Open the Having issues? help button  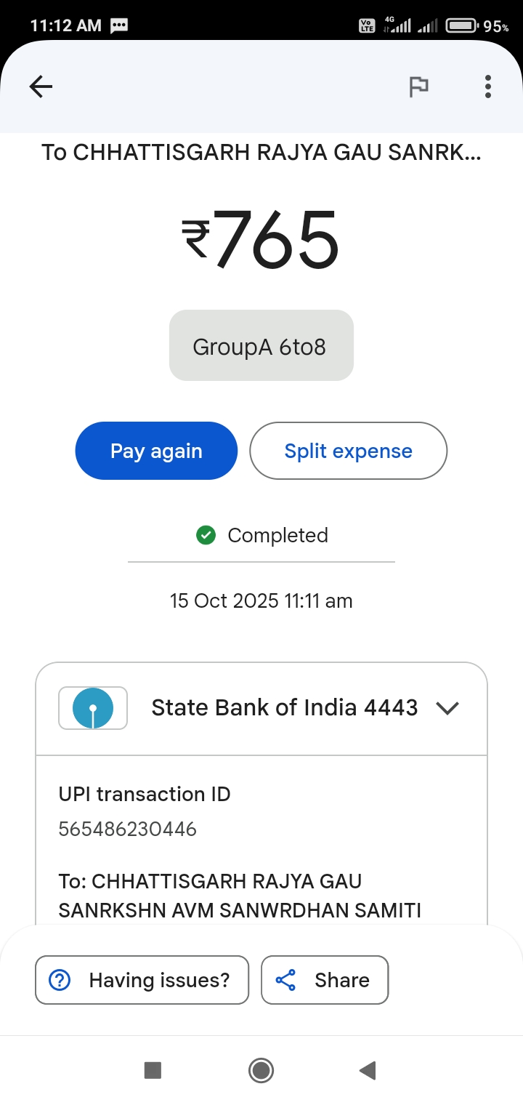[x=142, y=980]
